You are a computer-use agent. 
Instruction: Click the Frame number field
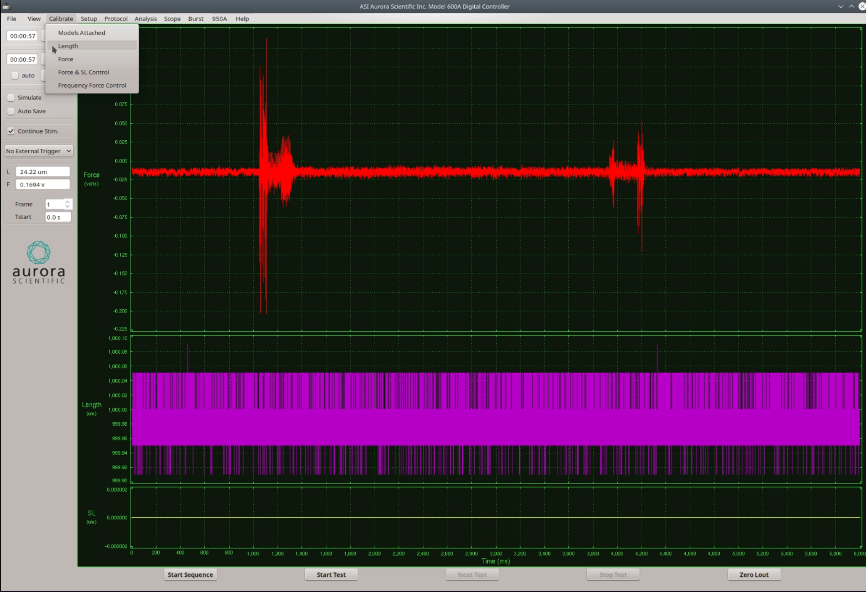[54, 204]
